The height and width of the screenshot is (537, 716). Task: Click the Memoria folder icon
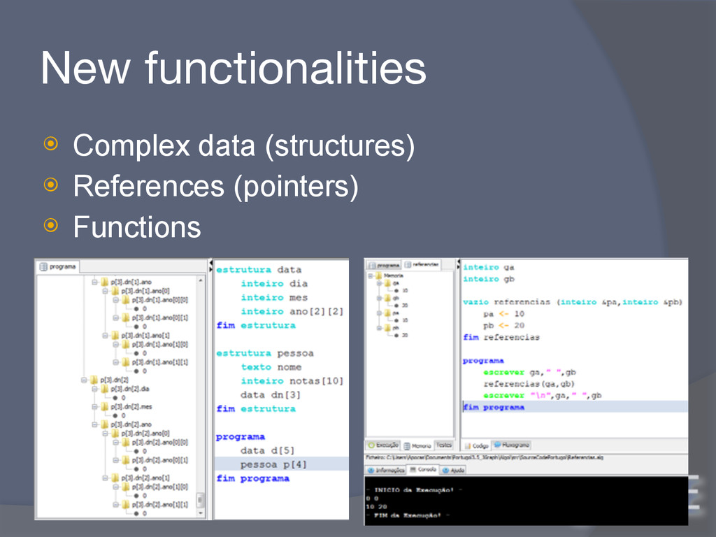pos(378,275)
